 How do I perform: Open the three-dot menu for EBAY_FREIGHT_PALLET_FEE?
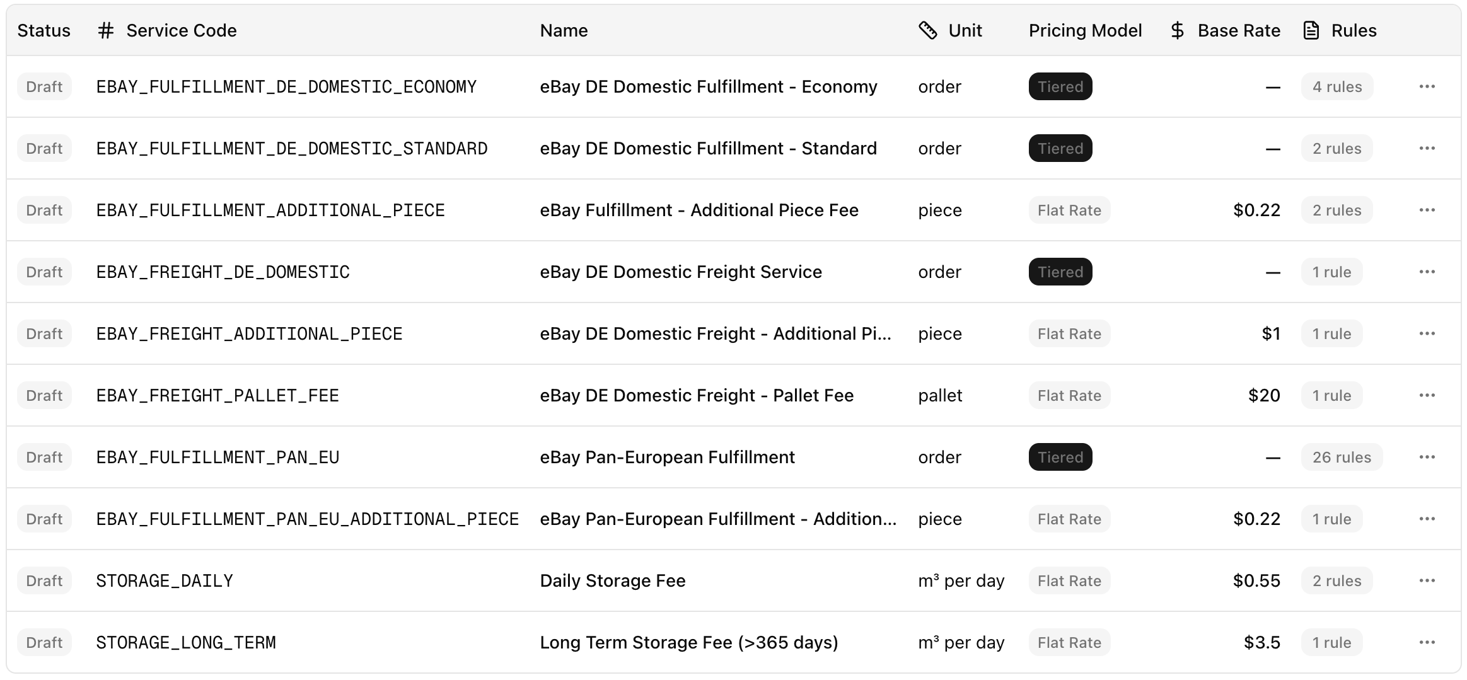point(1427,395)
